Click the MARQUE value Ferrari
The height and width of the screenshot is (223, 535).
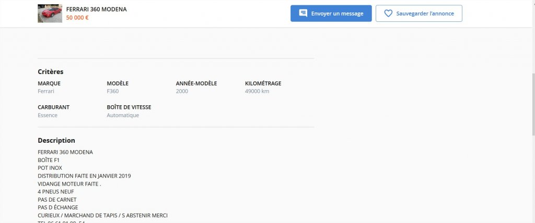point(46,91)
